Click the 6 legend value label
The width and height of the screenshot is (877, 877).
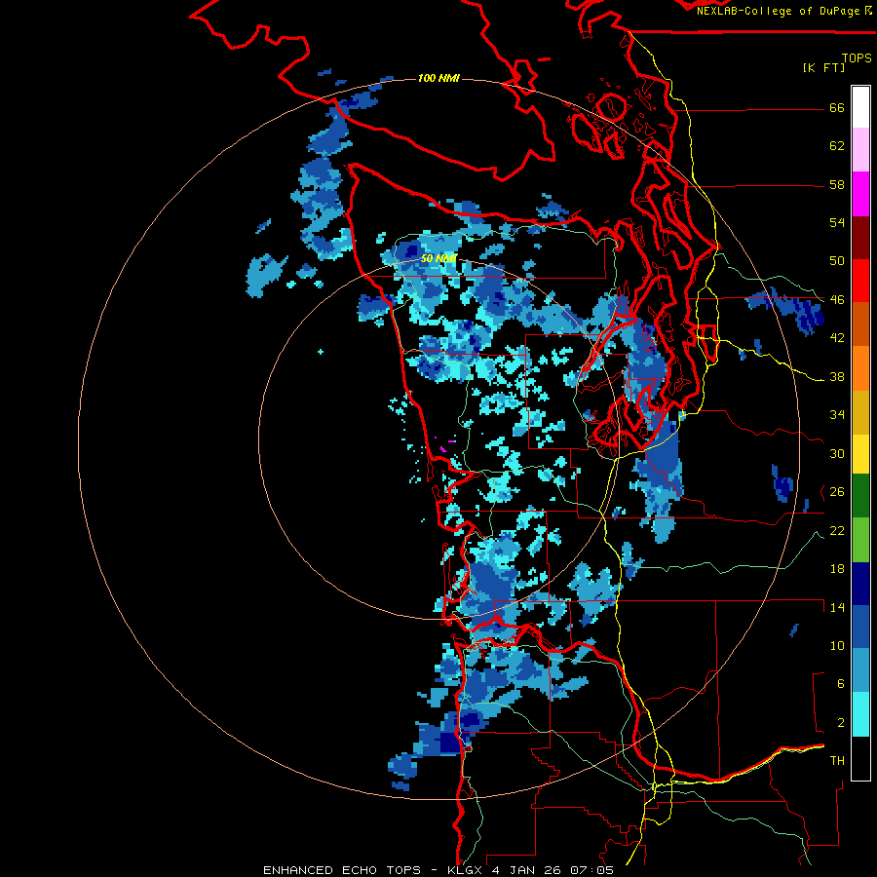840,684
